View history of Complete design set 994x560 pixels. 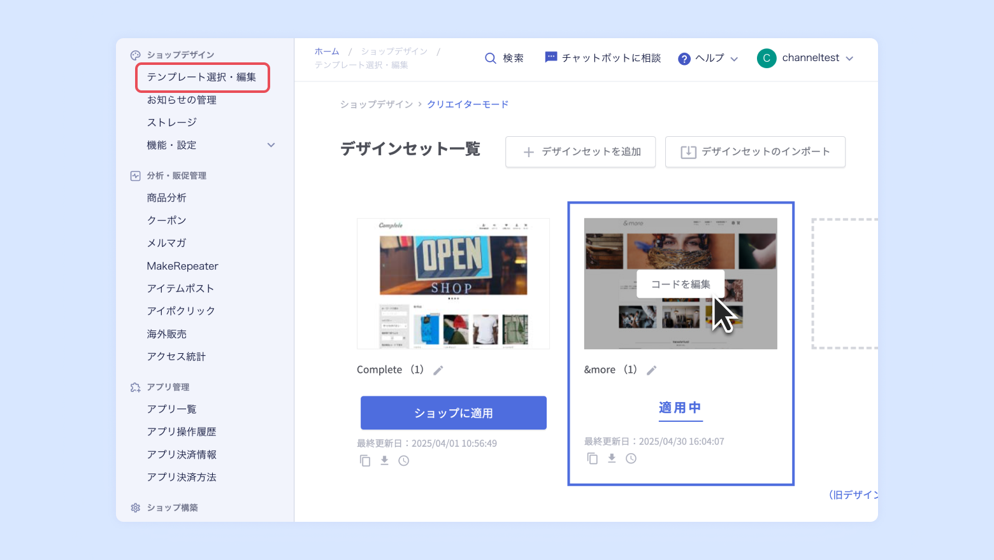pos(404,461)
